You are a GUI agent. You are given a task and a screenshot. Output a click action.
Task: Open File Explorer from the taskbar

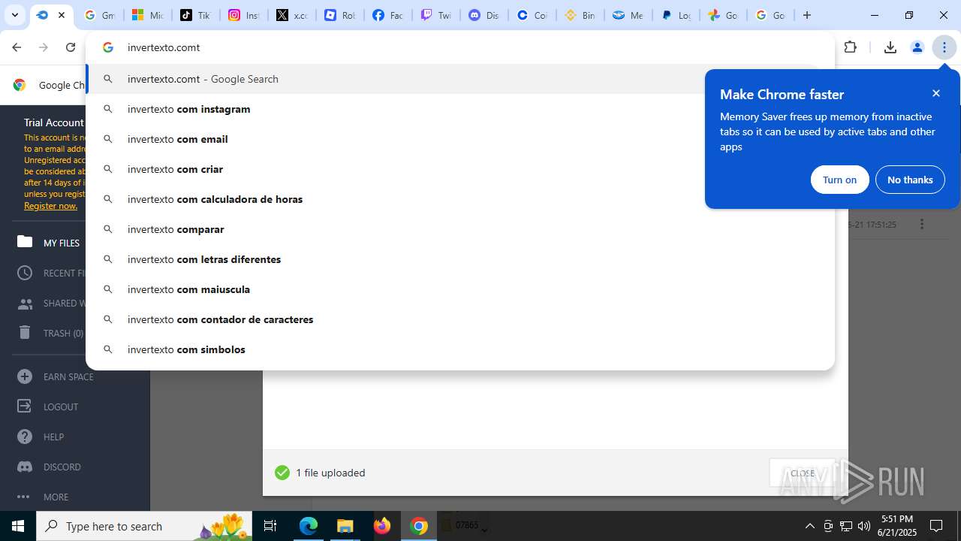(x=345, y=526)
